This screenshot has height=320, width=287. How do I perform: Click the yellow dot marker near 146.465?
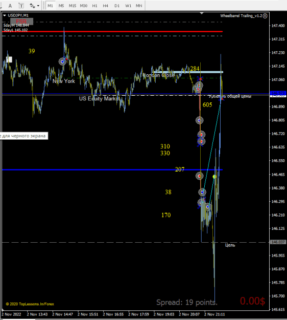[x=214, y=177]
